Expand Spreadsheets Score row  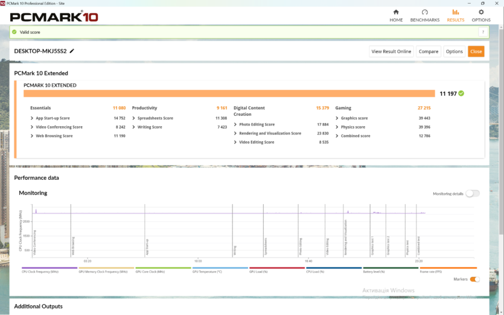[x=134, y=118]
